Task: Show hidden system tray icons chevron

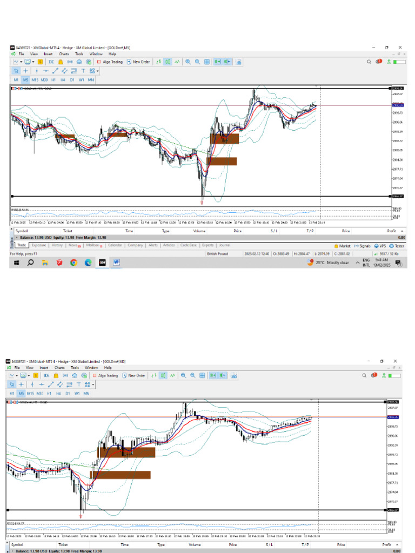Action: click(358, 263)
